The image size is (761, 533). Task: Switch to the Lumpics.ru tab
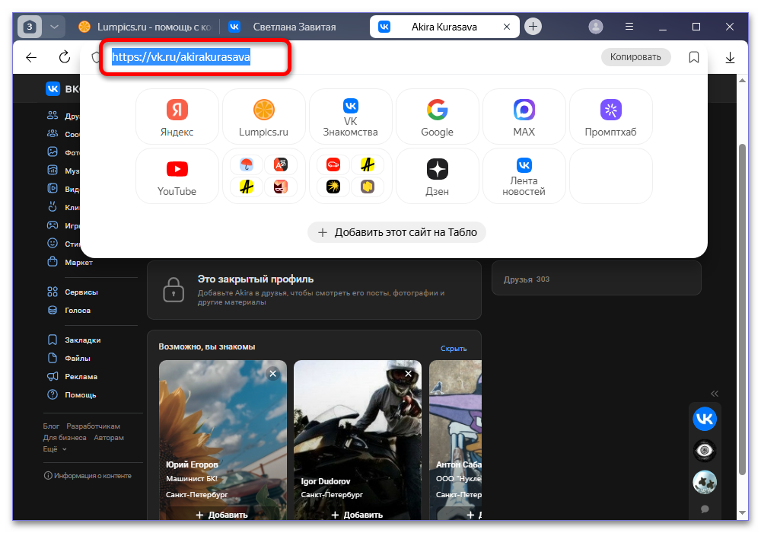pos(145,27)
